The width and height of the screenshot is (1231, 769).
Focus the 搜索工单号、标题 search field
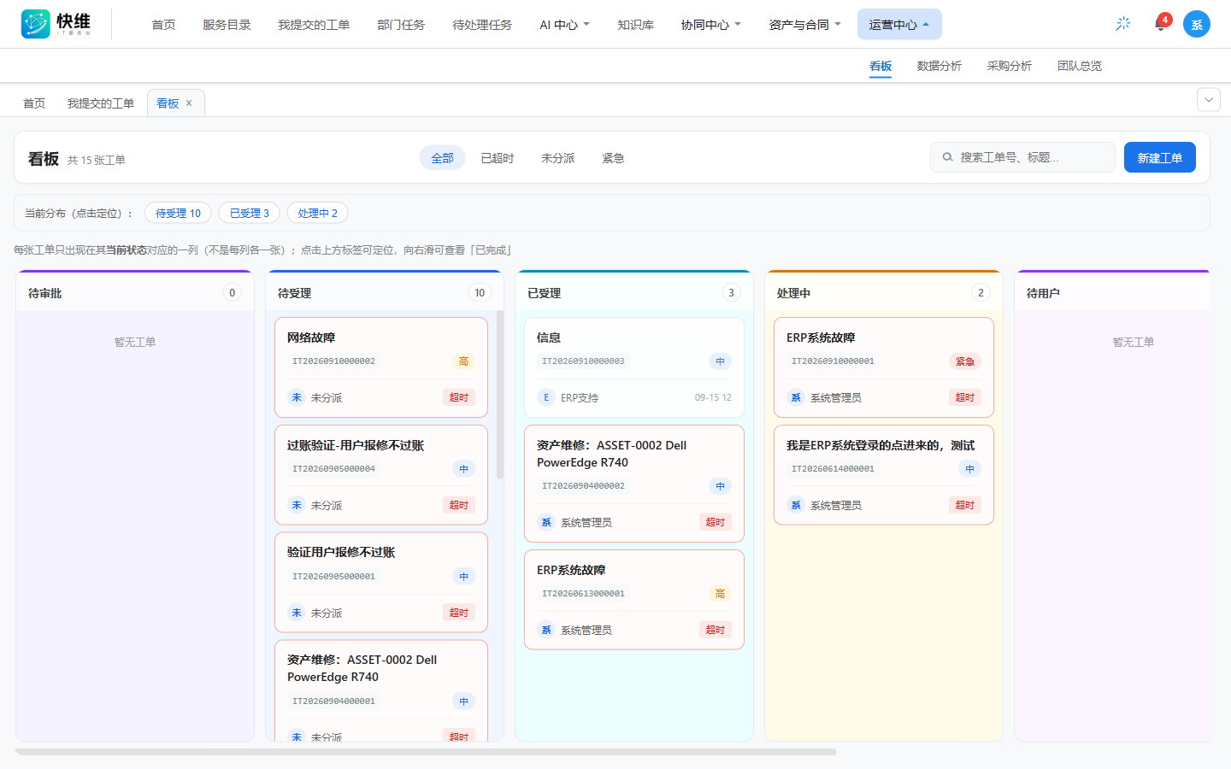1022,157
